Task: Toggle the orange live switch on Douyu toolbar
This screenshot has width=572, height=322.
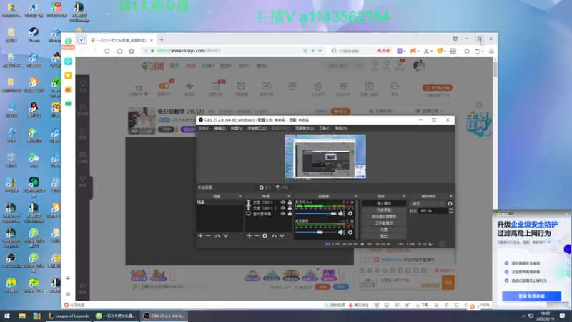Action: coord(164,86)
